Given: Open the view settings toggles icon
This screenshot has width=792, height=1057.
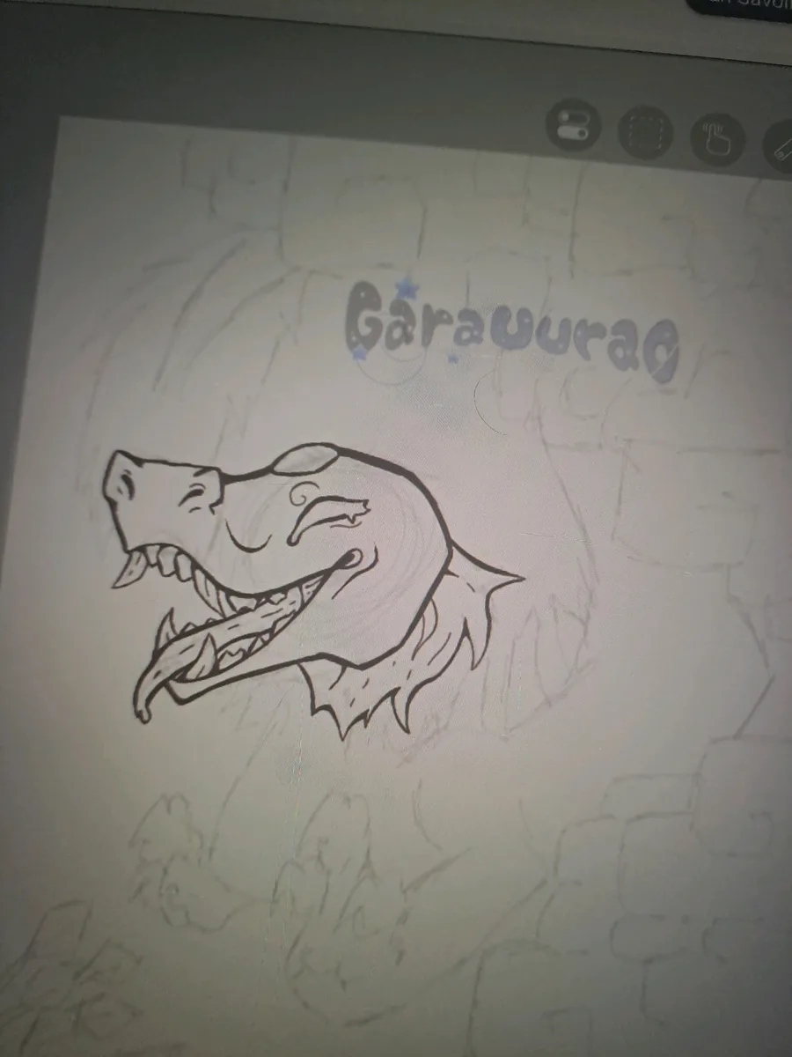Looking at the screenshot, I should point(574,126).
